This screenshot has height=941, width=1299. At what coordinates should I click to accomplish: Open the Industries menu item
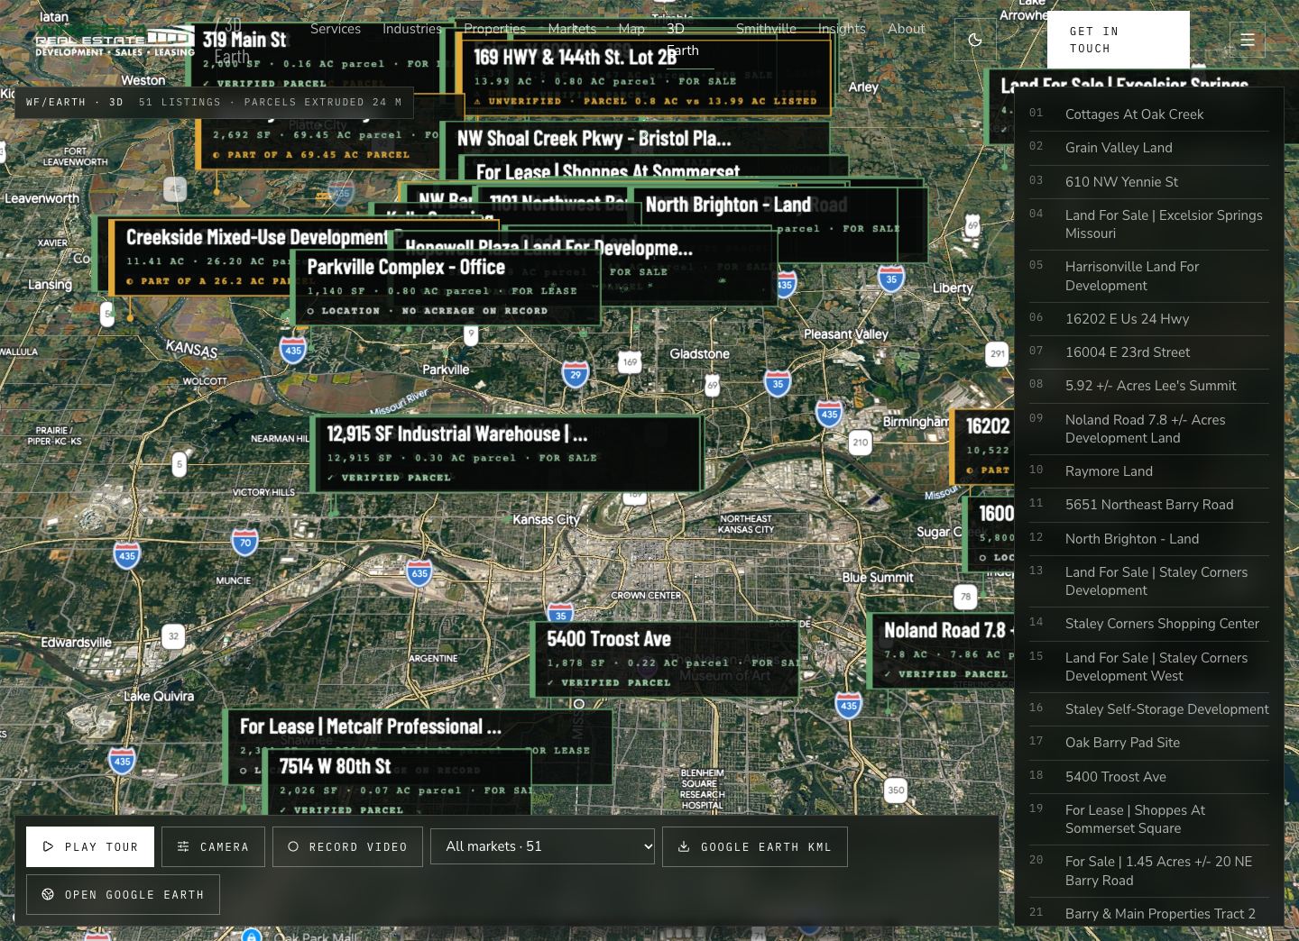(412, 29)
